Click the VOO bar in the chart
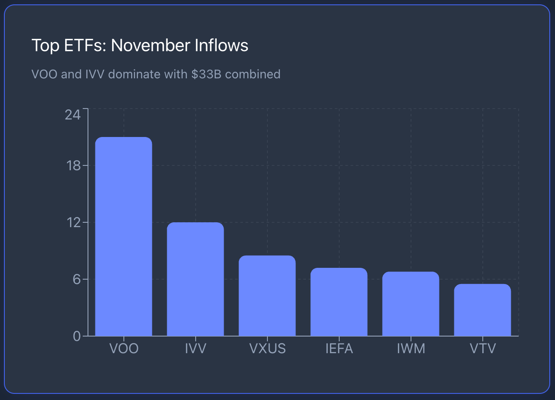 point(123,236)
